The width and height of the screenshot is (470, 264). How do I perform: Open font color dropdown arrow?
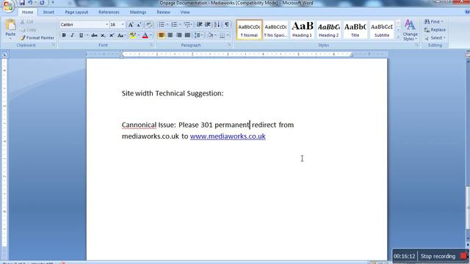click(x=151, y=35)
